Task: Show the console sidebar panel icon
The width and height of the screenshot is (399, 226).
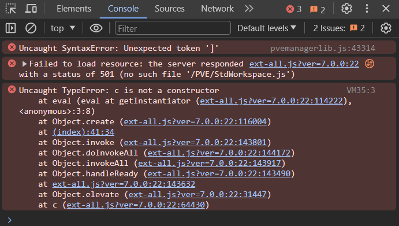Action: (x=11, y=28)
